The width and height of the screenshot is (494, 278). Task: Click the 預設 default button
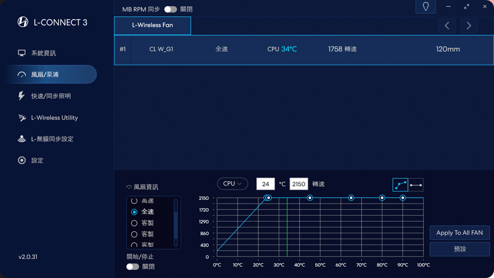click(459, 249)
